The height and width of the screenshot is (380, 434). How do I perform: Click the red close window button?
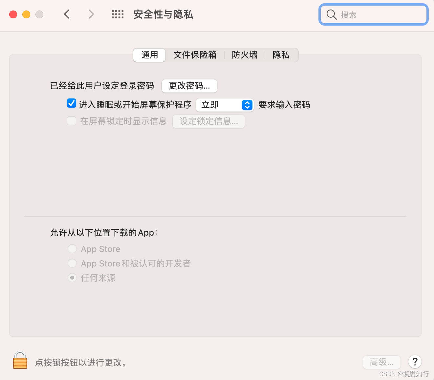tap(13, 14)
